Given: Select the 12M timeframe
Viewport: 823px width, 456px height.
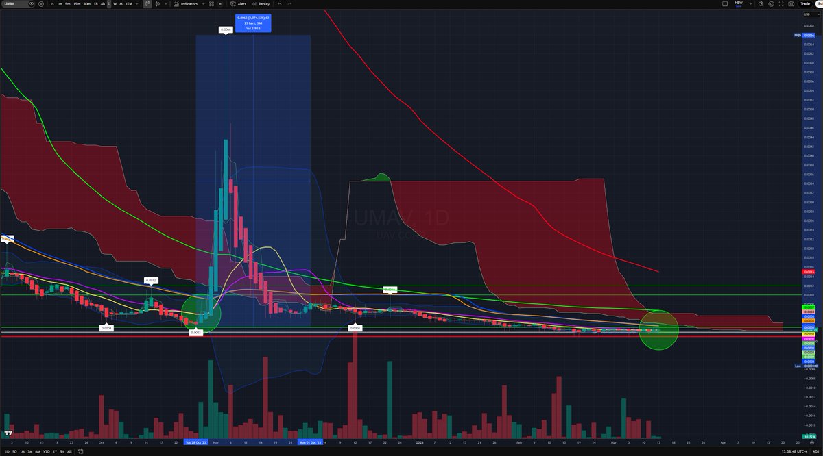Looking at the screenshot, I should (129, 4).
